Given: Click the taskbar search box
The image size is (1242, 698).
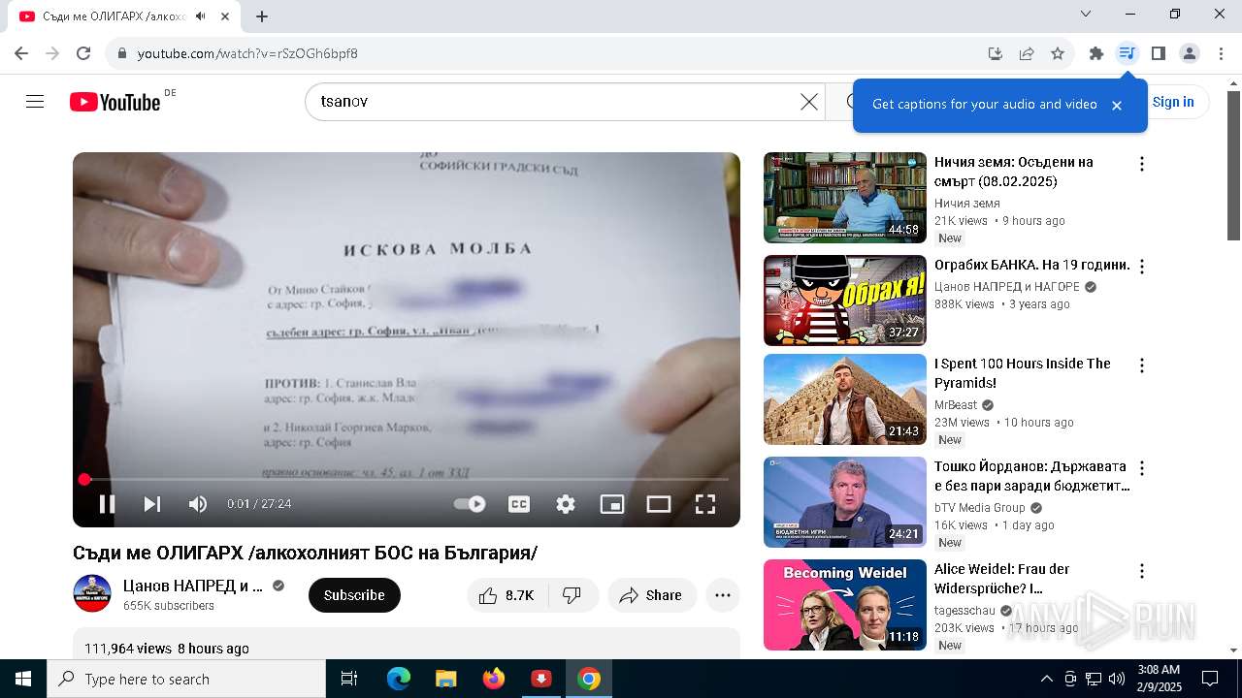Looking at the screenshot, I should tap(186, 679).
